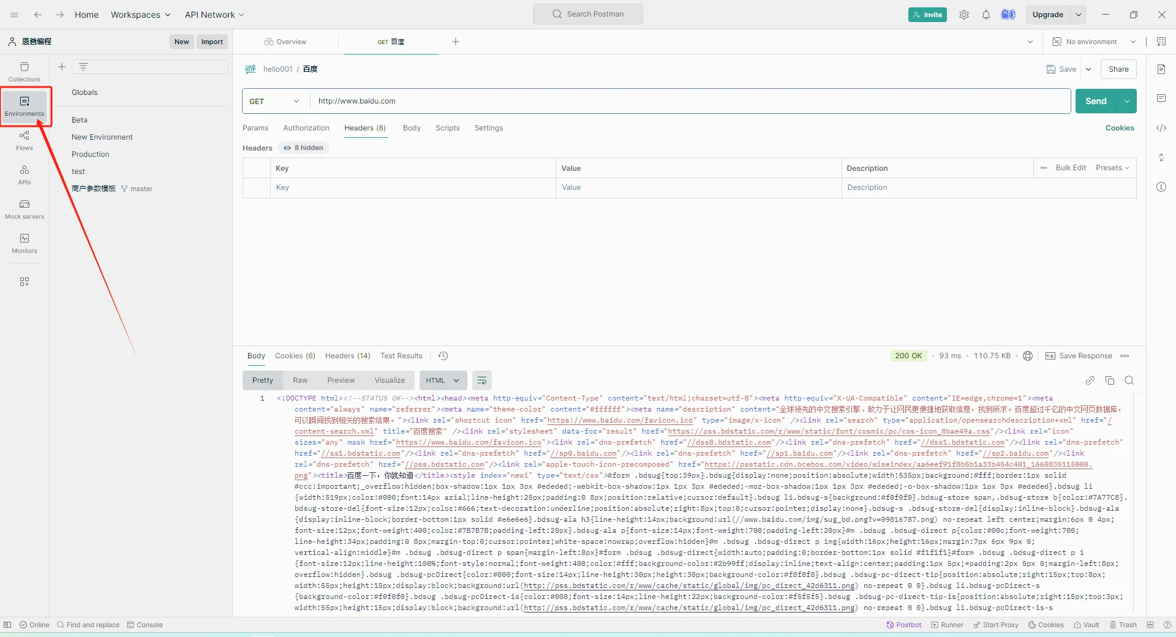Open the Test Results tab
Viewport: 1176px width, 637px height.
click(401, 356)
